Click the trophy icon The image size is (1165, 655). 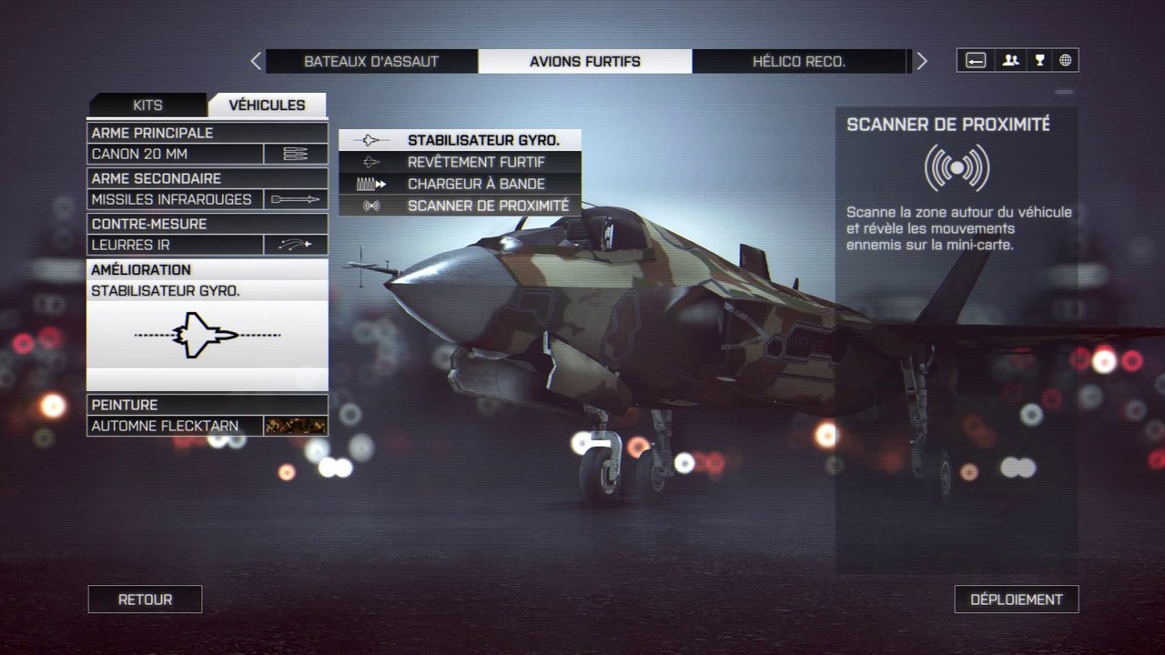1039,61
